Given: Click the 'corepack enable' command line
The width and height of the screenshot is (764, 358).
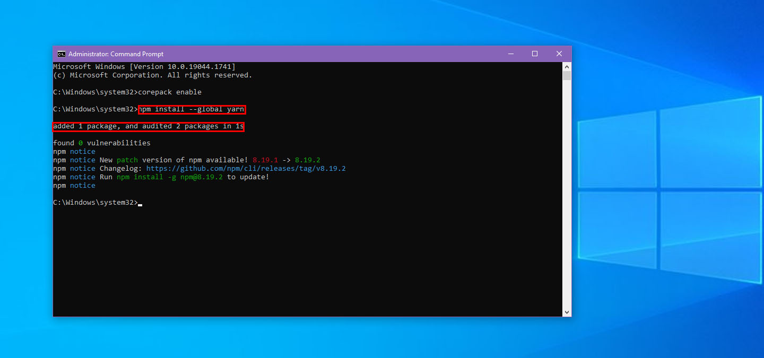Looking at the screenshot, I should [x=169, y=92].
